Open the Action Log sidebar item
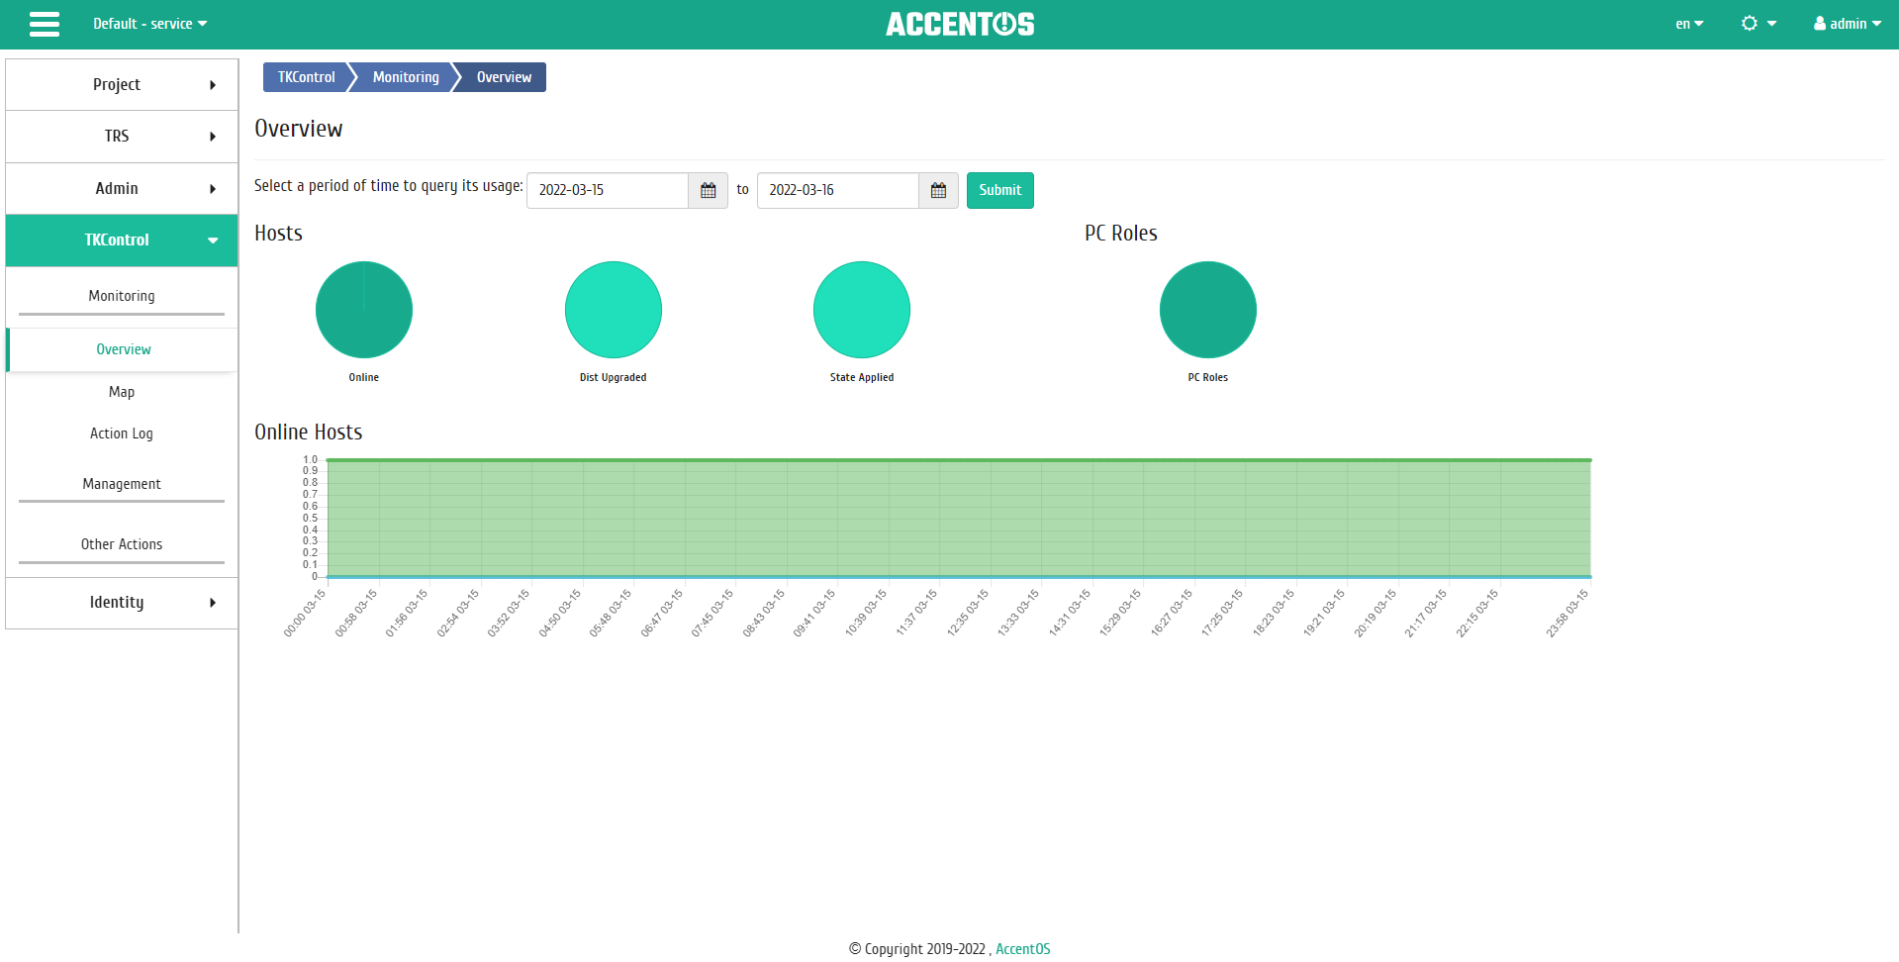This screenshot has height=962, width=1899. click(122, 433)
